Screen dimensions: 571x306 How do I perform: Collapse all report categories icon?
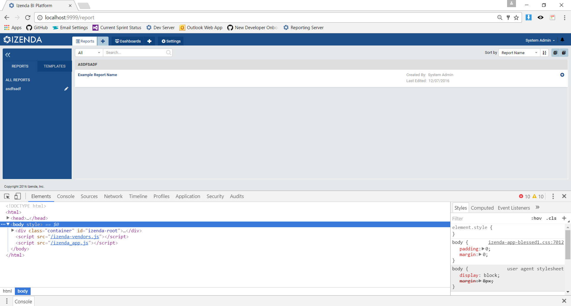click(564, 53)
